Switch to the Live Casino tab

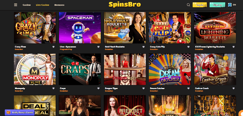(43, 5)
